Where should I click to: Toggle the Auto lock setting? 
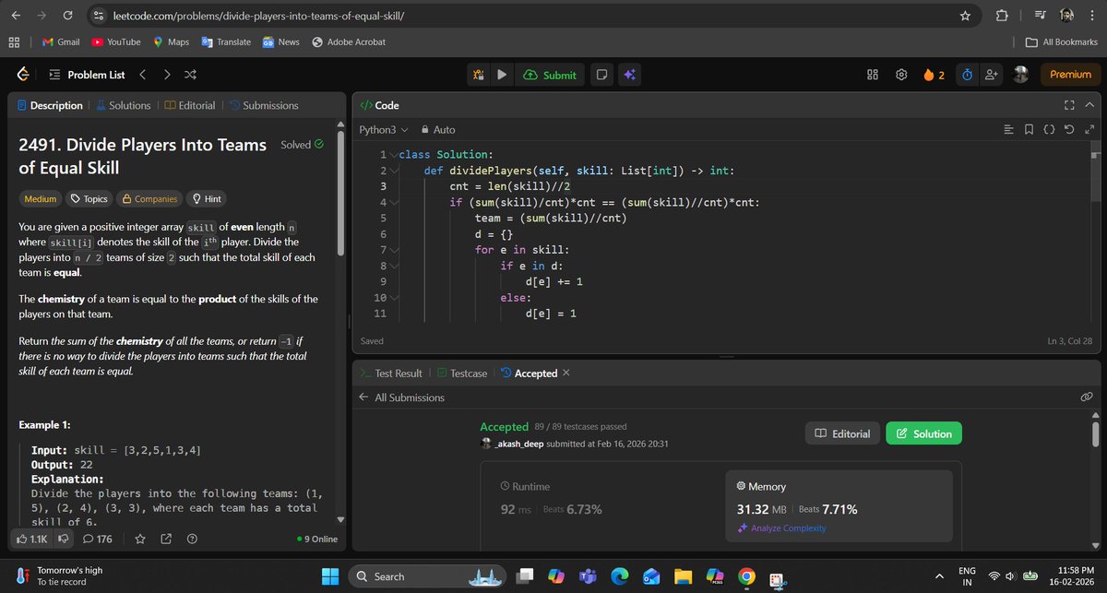click(438, 130)
